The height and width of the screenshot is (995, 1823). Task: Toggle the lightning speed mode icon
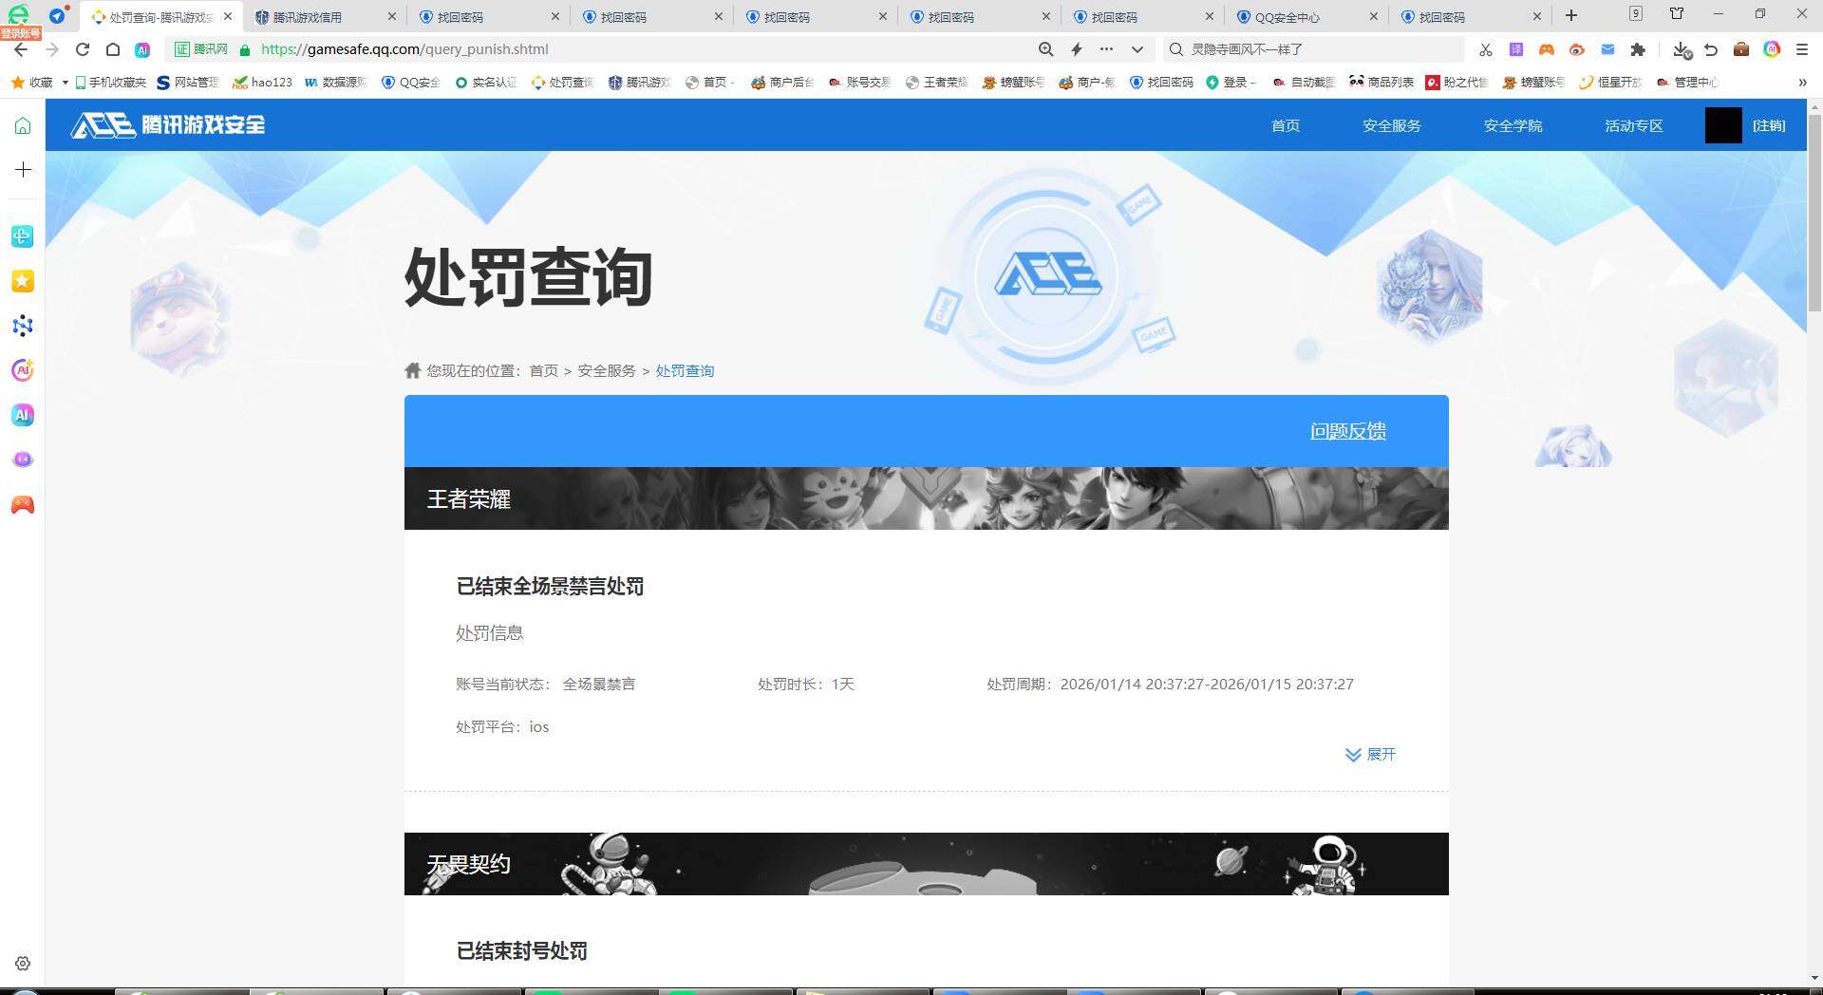(1077, 49)
